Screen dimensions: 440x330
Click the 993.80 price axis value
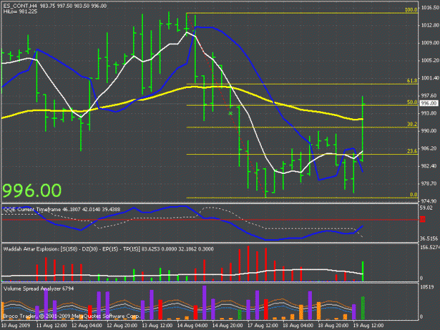coord(429,113)
